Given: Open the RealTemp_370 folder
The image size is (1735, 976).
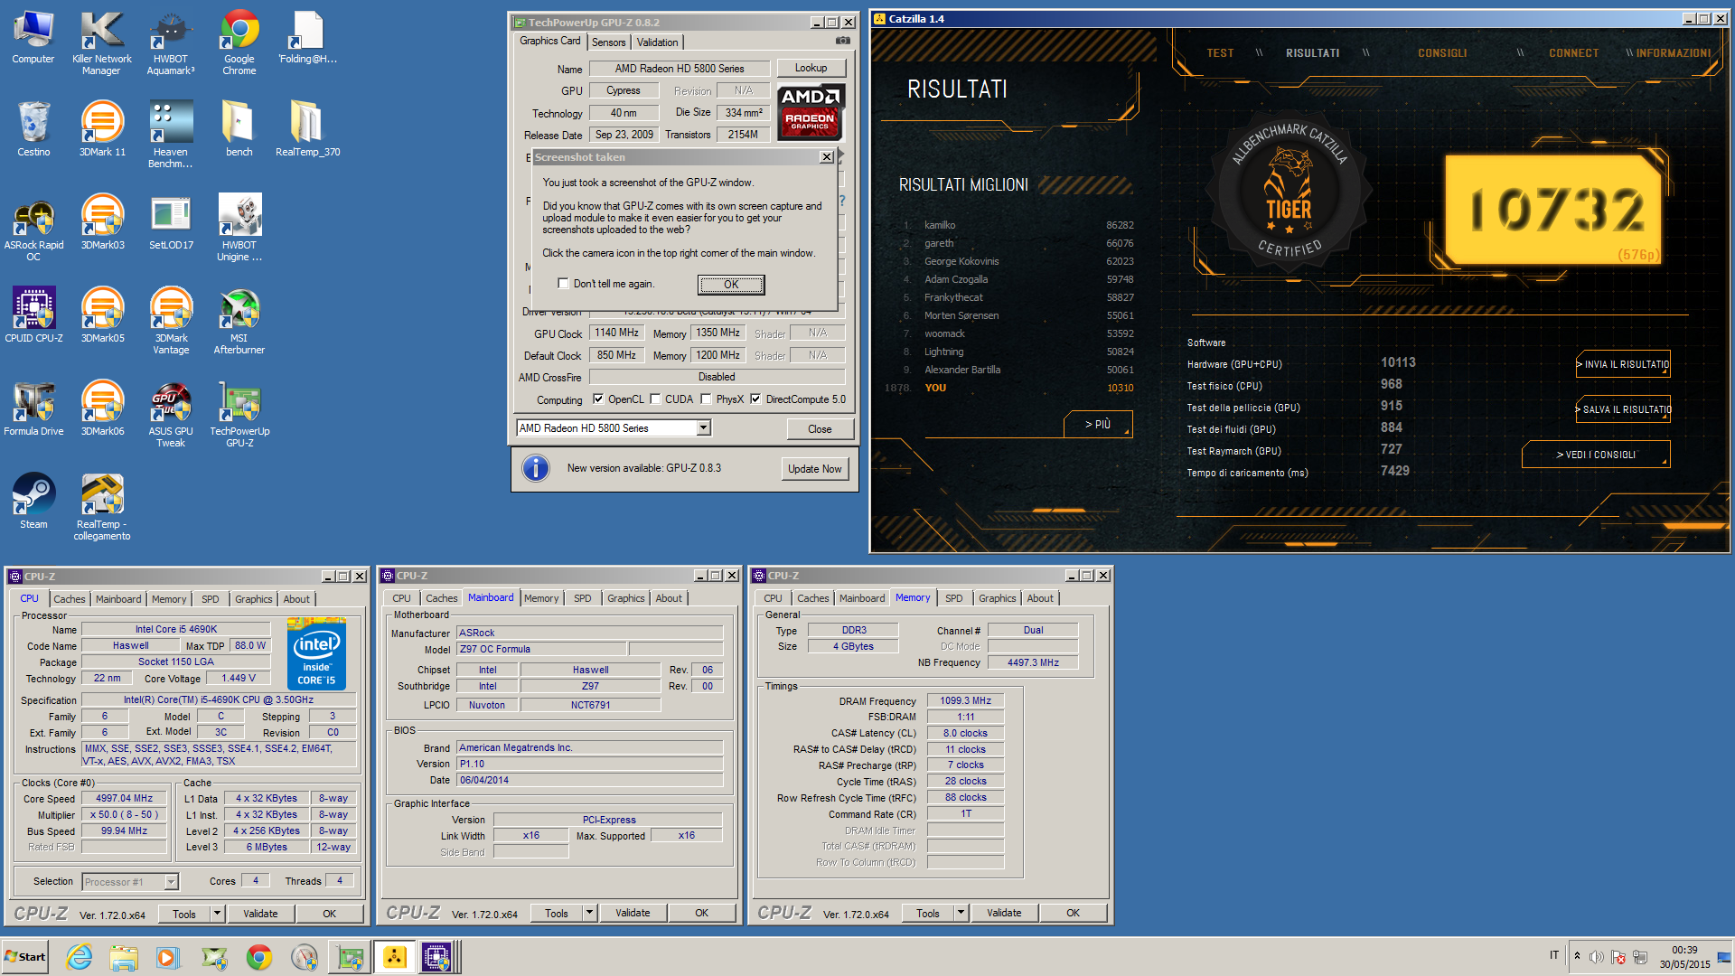Looking at the screenshot, I should pyautogui.click(x=307, y=127).
